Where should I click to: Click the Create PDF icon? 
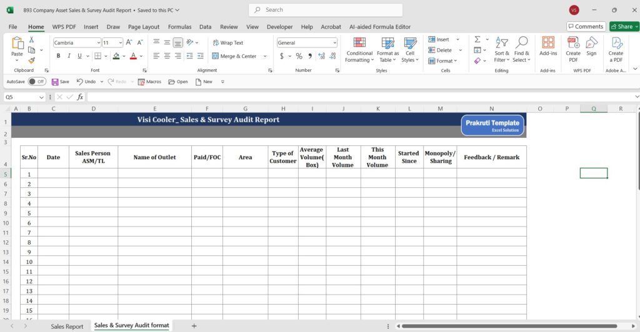click(572, 49)
